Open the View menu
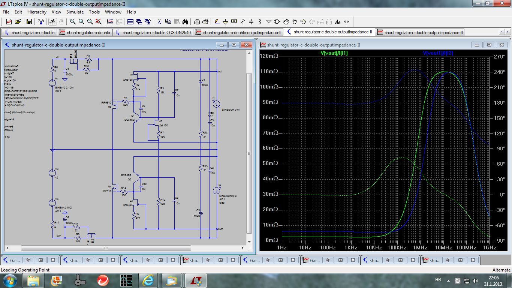512x288 pixels. (56, 12)
